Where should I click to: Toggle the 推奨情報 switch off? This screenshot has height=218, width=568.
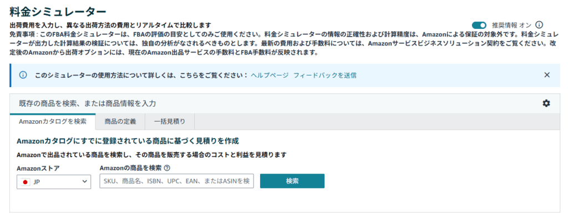pyautogui.click(x=479, y=25)
